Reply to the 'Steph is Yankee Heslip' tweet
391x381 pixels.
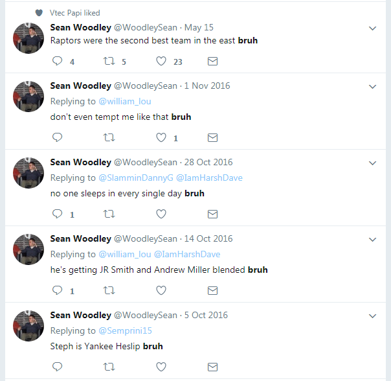(57, 367)
